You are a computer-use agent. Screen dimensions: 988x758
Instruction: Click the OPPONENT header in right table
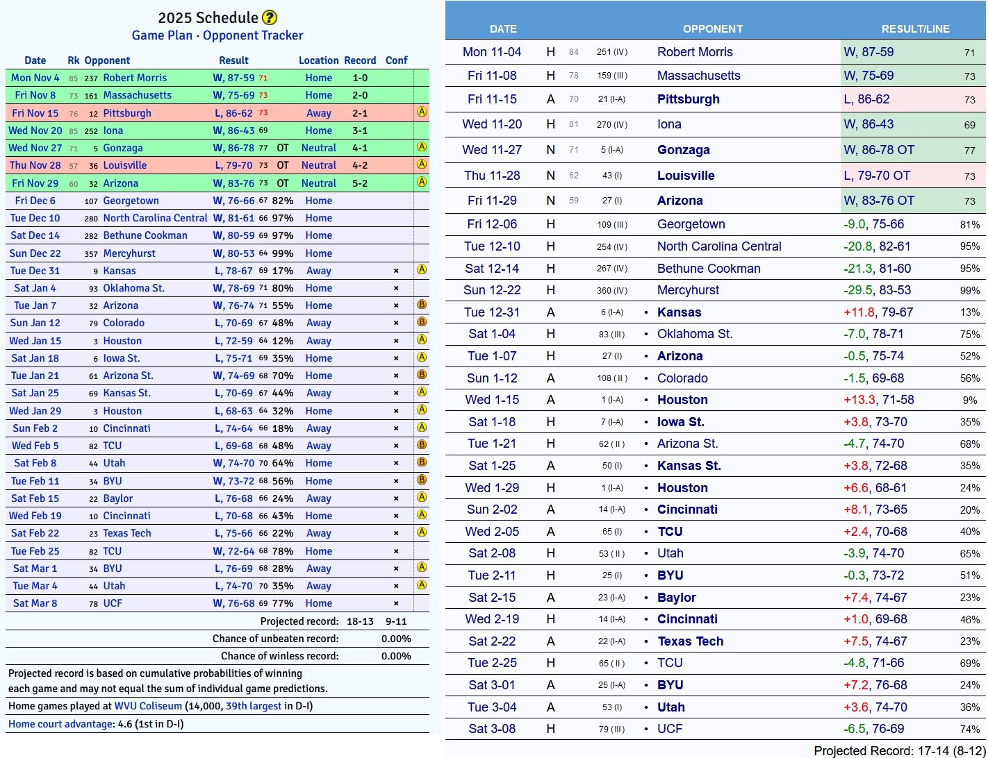click(x=713, y=29)
